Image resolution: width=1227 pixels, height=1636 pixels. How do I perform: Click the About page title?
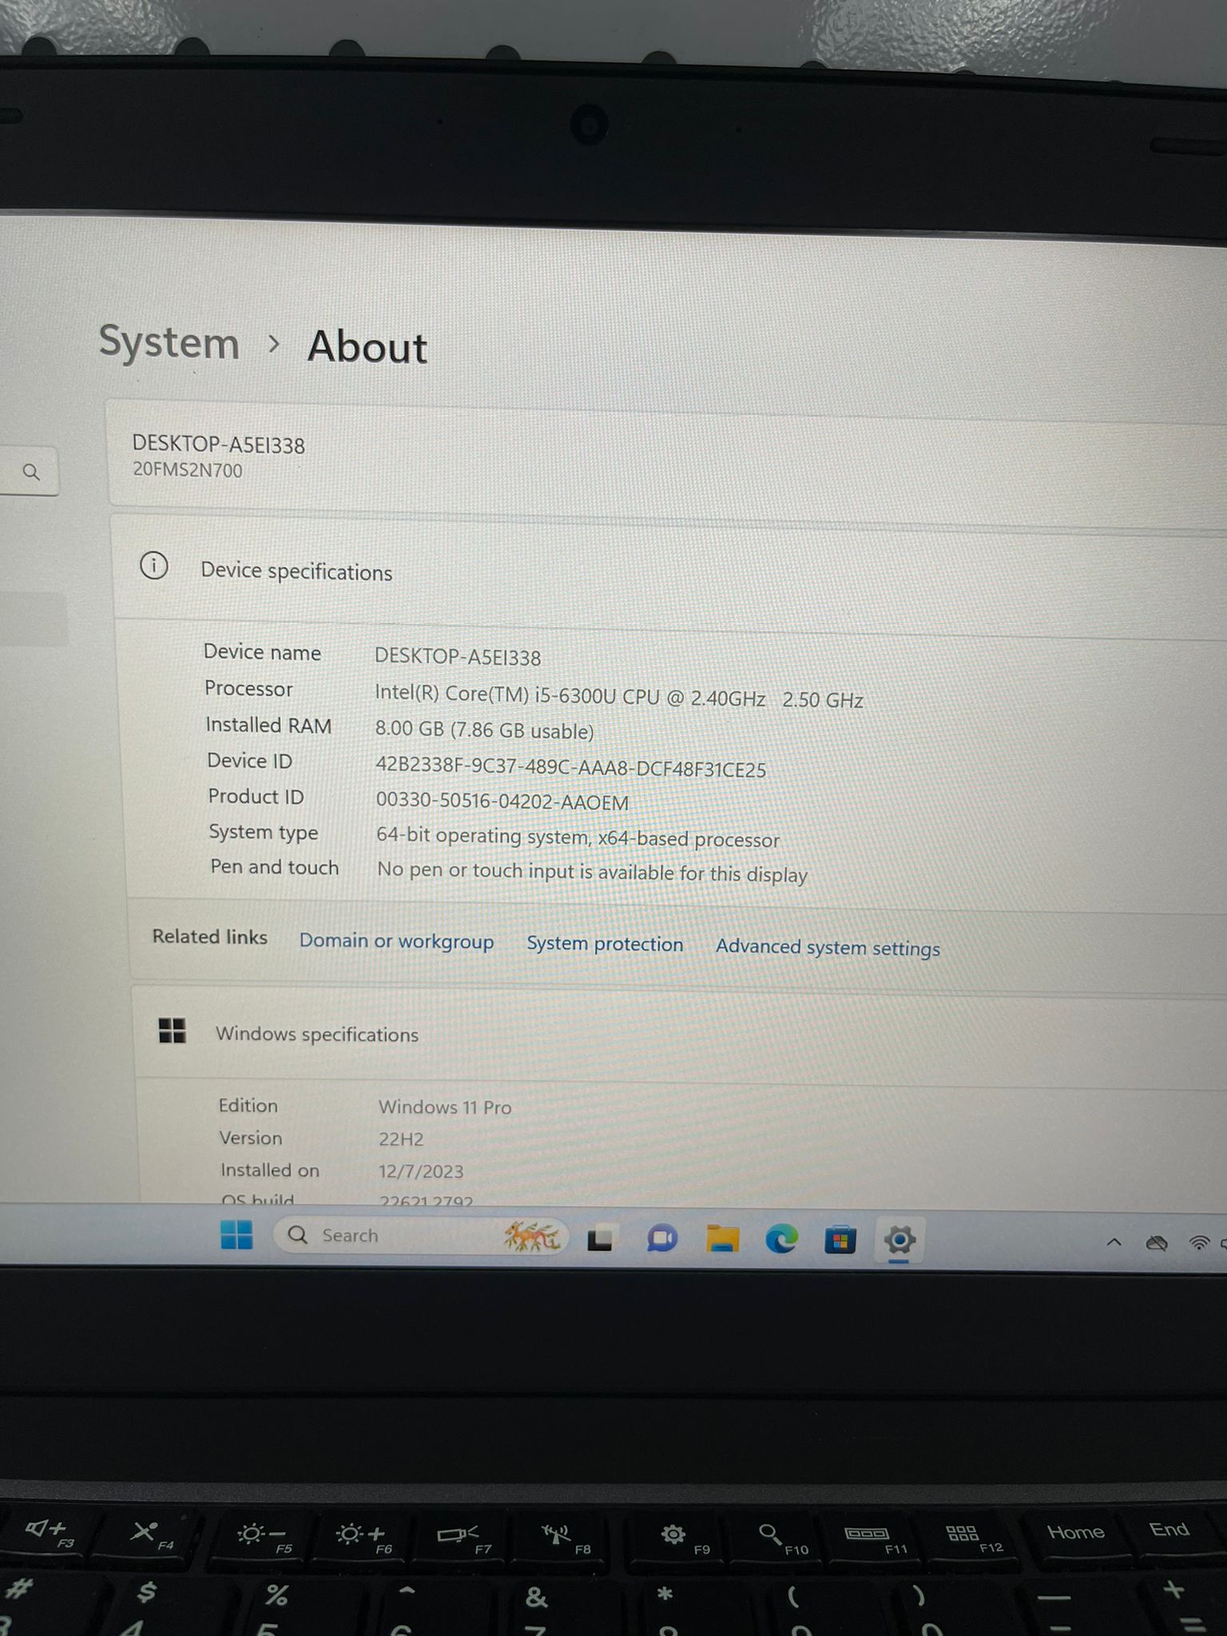pyautogui.click(x=367, y=347)
